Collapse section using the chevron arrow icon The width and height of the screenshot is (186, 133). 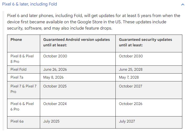pos(183,4)
